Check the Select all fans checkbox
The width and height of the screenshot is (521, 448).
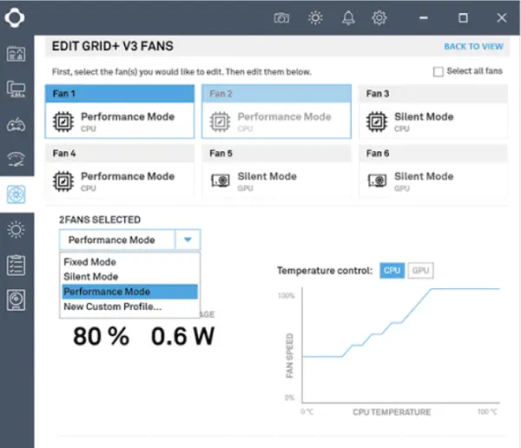(439, 71)
